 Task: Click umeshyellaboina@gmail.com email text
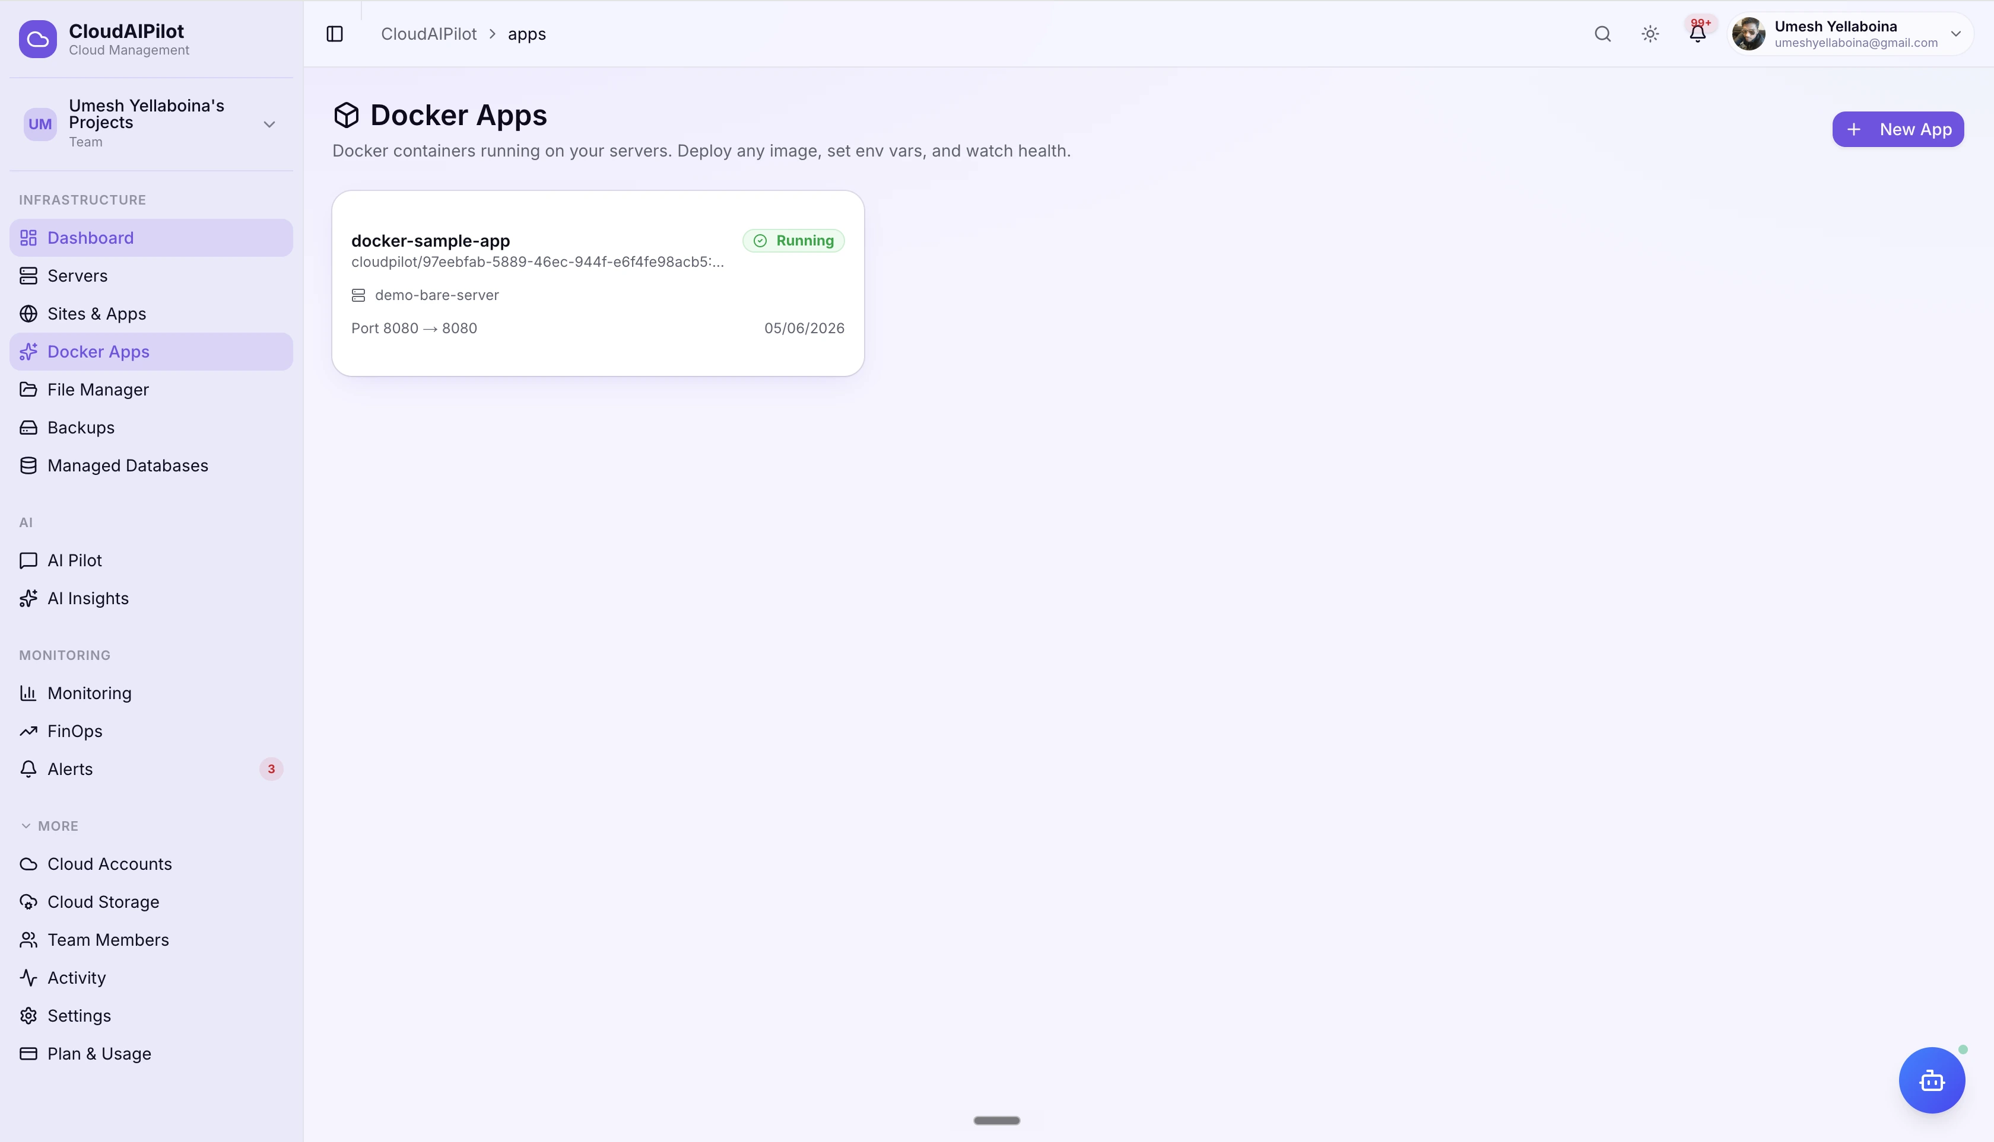point(1856,43)
